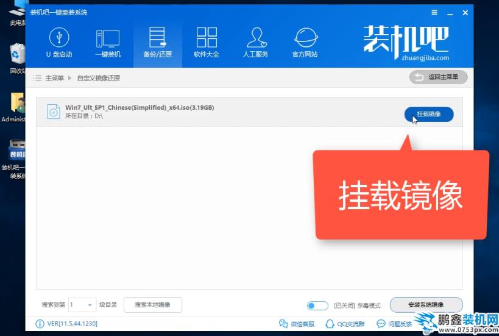Select Administrator folder desktop icon
499x336 pixels.
point(13,108)
